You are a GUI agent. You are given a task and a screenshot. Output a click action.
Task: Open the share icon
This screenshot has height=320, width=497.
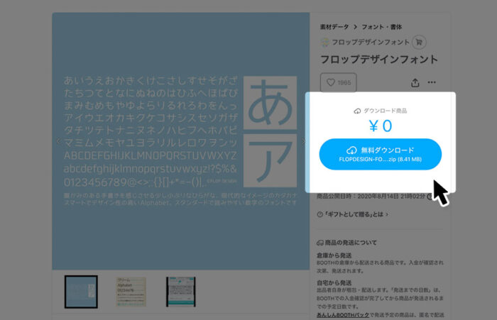coord(415,83)
